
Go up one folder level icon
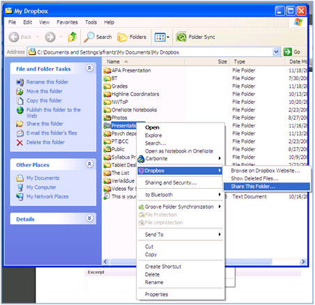(x=72, y=37)
